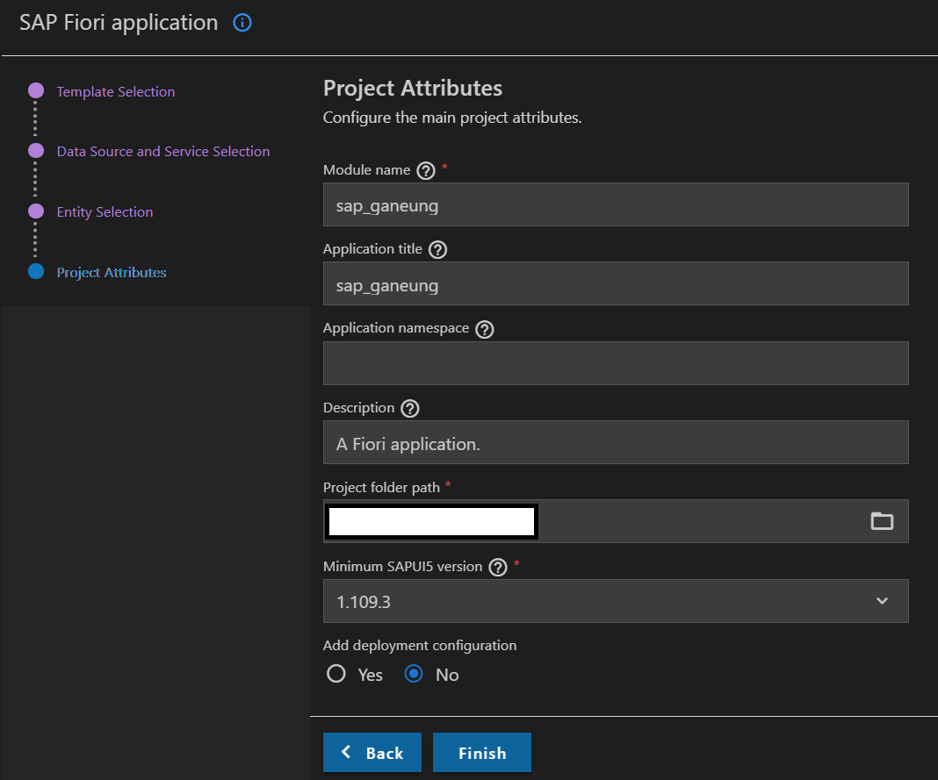The height and width of the screenshot is (780, 938).
Task: Go to Template Selection step
Action: 115,92
